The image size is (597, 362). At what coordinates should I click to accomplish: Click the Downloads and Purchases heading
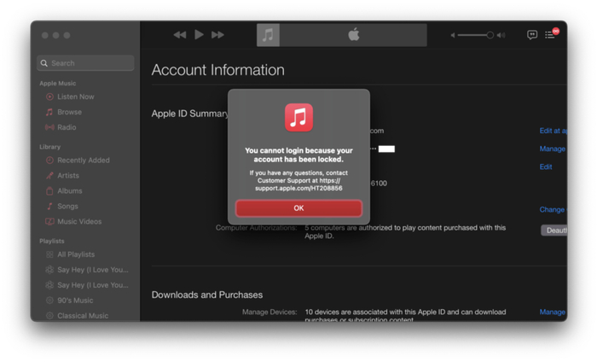[207, 295]
